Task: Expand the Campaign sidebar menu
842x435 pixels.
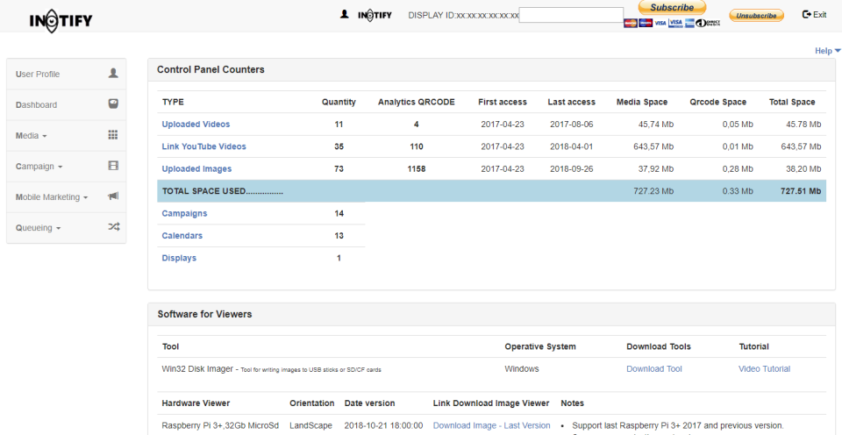Action: click(39, 167)
